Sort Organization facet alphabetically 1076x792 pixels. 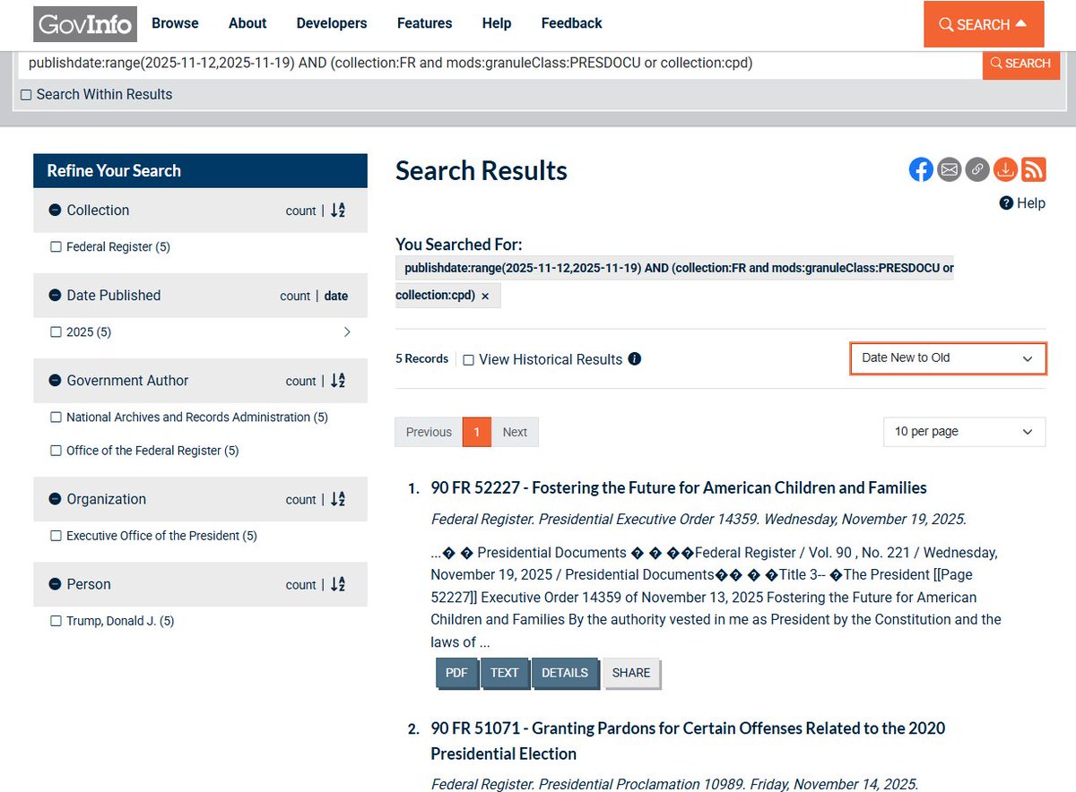point(338,500)
